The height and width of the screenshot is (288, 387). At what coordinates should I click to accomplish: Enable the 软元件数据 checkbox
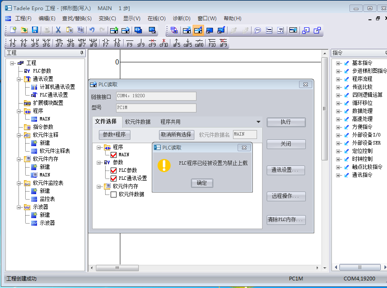pyautogui.click(x=114, y=195)
